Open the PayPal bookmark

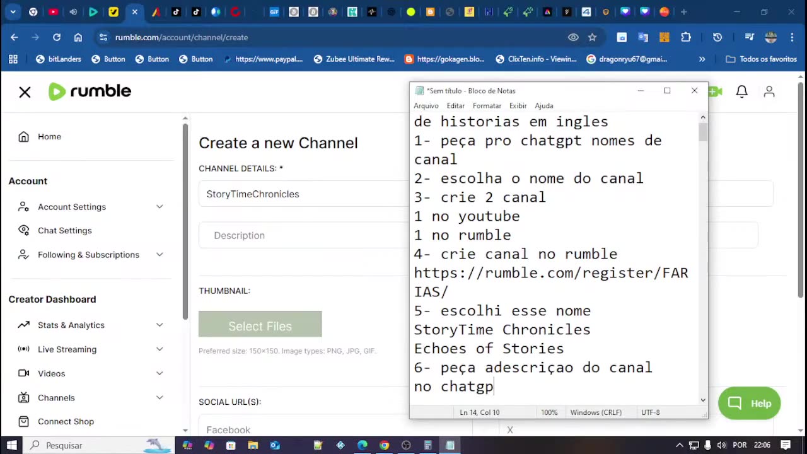[262, 59]
